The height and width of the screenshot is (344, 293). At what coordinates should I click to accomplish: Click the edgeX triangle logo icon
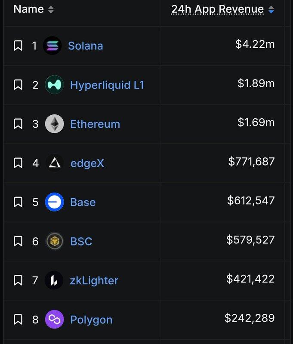(54, 163)
